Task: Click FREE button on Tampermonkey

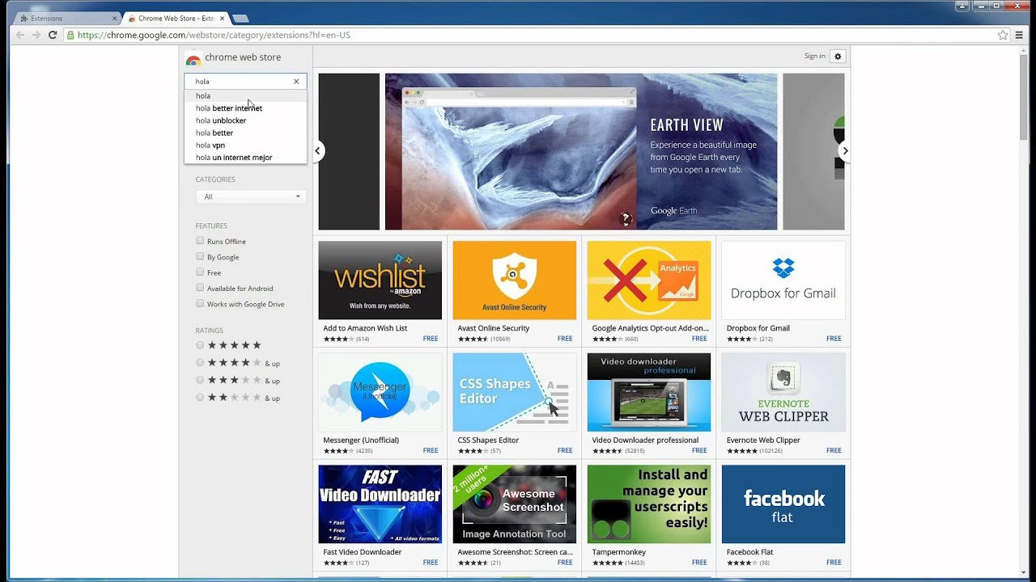Action: point(699,563)
